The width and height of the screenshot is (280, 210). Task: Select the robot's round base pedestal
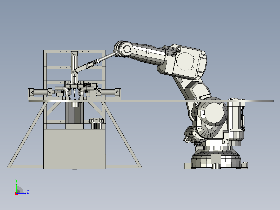pyautogui.click(x=216, y=160)
